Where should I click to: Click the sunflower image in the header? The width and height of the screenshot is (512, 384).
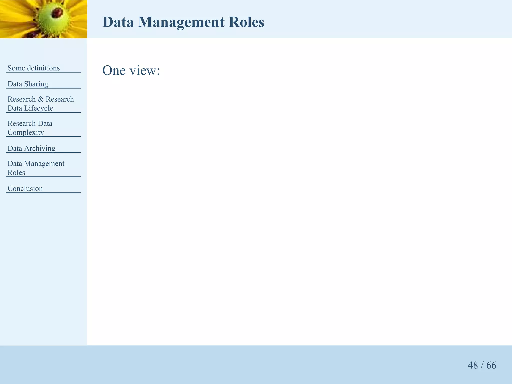click(x=43, y=19)
